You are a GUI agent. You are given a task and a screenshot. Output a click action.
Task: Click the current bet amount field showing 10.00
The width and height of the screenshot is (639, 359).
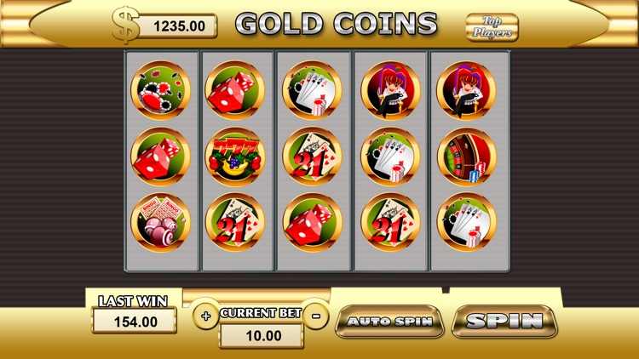262,336
